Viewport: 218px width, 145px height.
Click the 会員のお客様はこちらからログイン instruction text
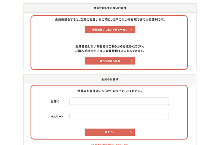pyautogui.click(x=110, y=91)
